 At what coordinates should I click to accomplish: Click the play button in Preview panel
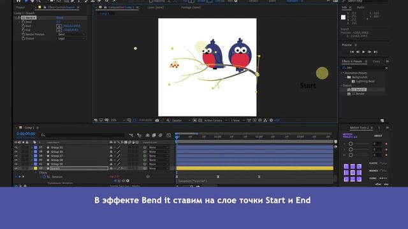click(363, 52)
